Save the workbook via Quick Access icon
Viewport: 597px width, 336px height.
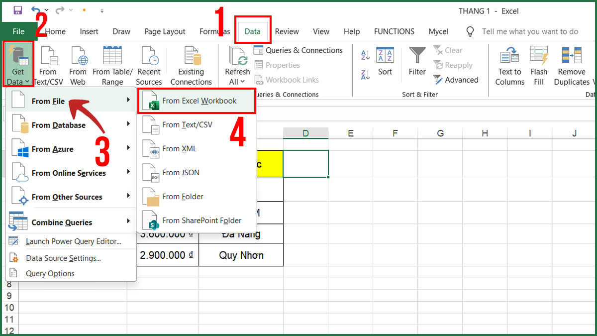point(16,9)
